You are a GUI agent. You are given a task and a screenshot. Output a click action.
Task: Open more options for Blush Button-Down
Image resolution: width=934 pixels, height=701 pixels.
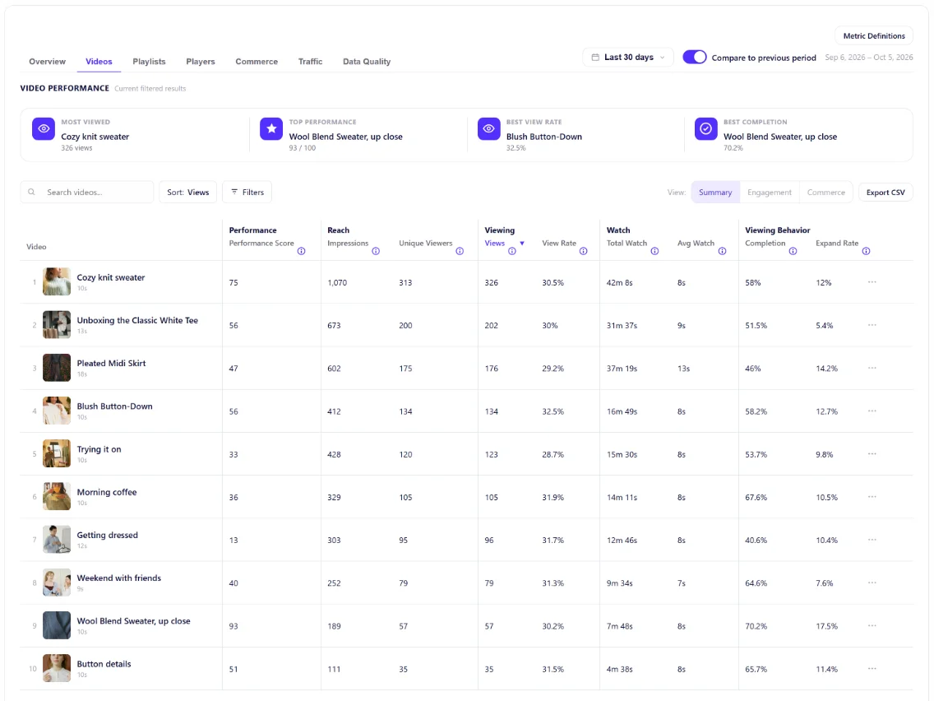872,411
